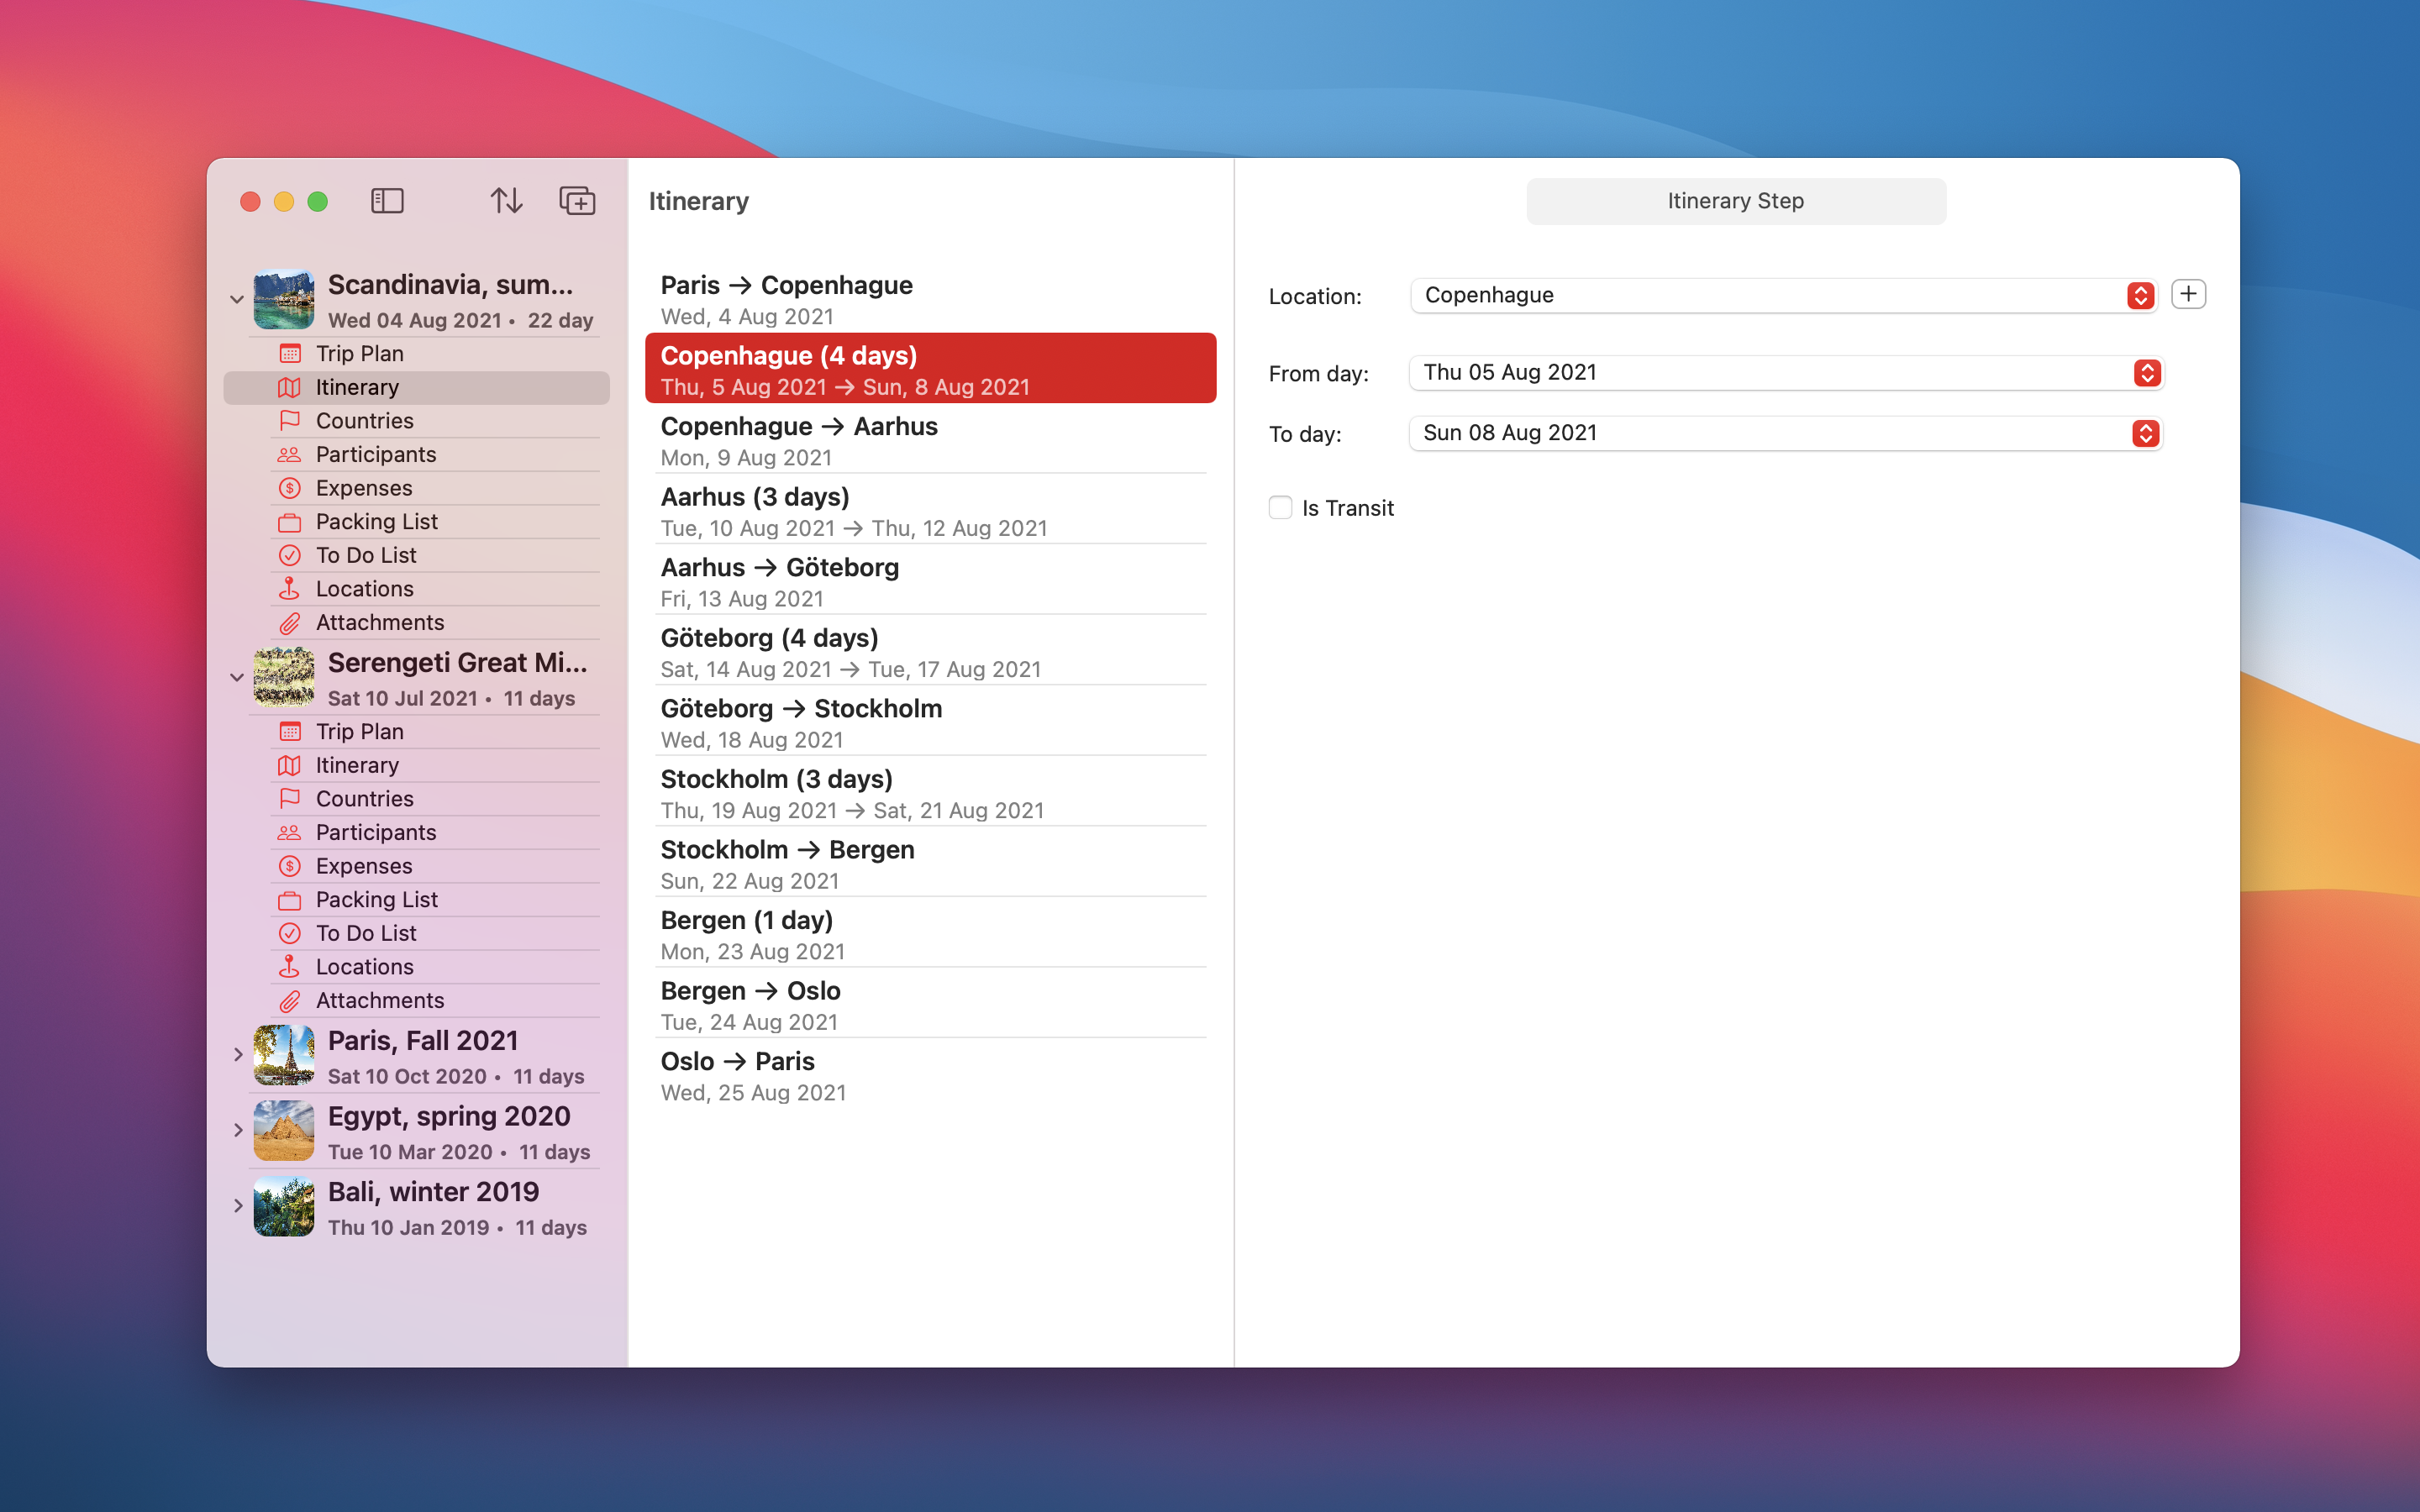Open the Location dropdown showing Copenhague
This screenshot has width=2420, height=1512.
(1784, 295)
